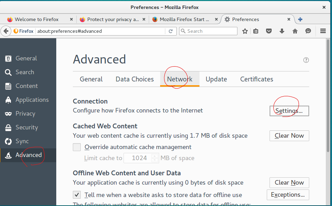Image resolution: width=332 pixels, height=206 pixels.
Task: Select General sub-tab under Advanced
Action: [x=91, y=79]
